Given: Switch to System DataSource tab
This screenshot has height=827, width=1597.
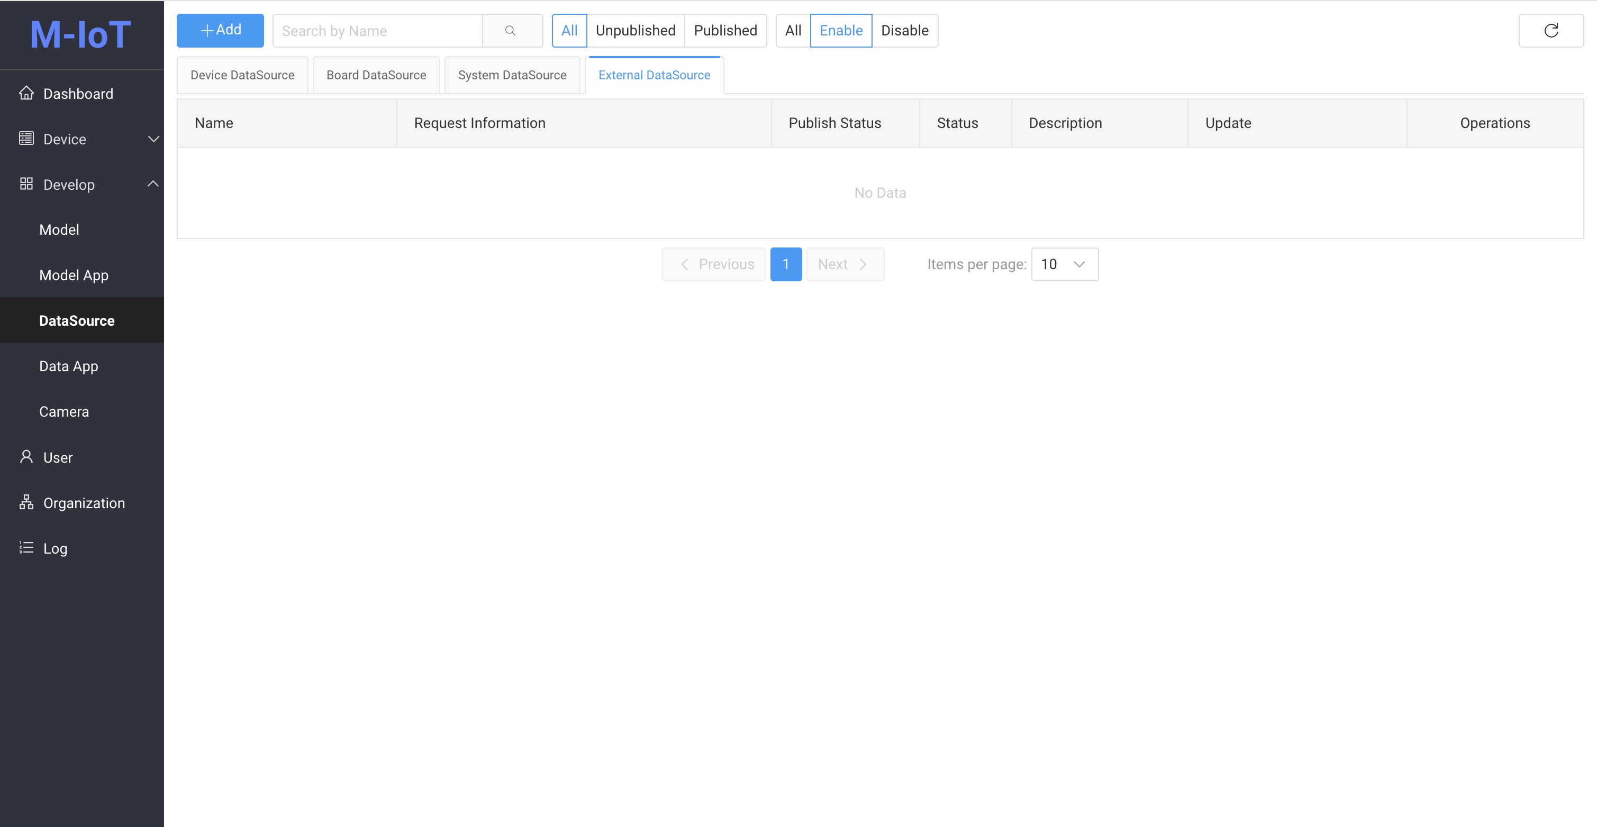Looking at the screenshot, I should point(512,74).
